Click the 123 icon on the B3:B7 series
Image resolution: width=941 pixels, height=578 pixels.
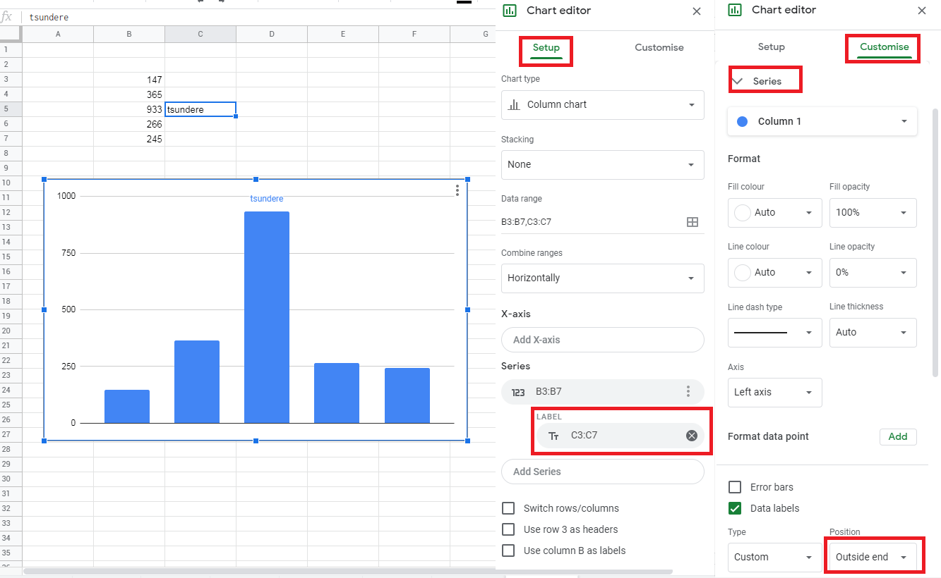click(x=520, y=391)
